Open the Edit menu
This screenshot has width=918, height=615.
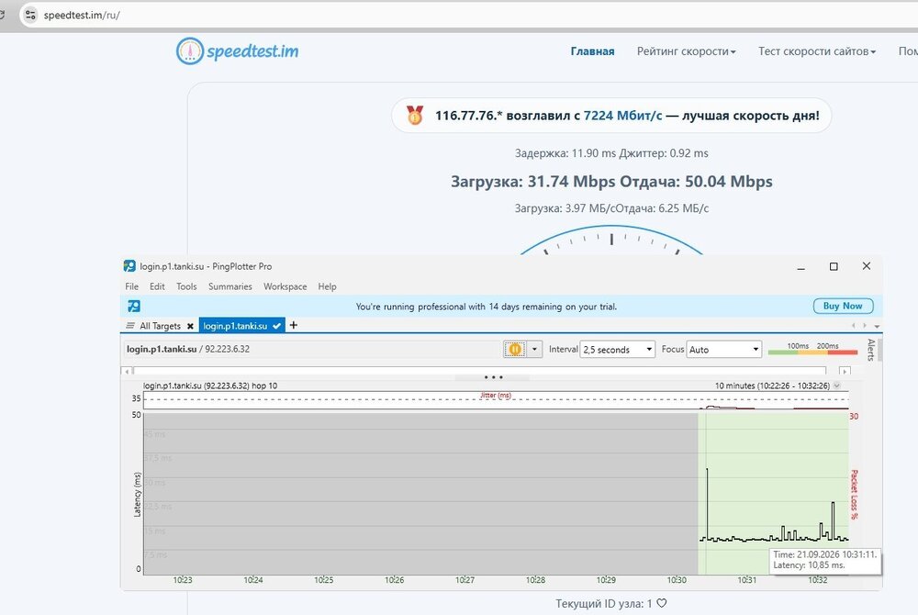[x=157, y=286]
